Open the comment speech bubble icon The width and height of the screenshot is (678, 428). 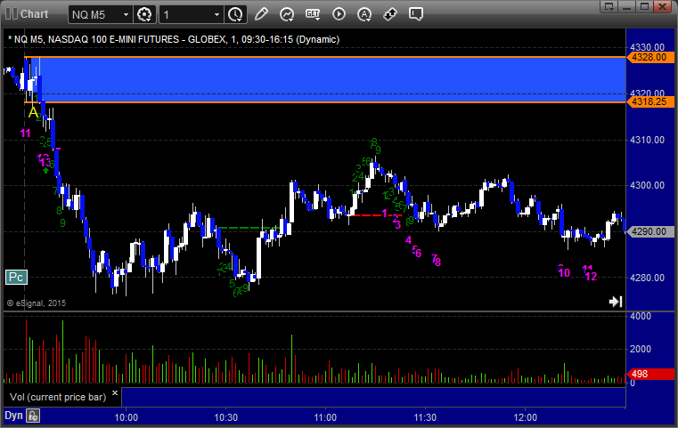[415, 14]
